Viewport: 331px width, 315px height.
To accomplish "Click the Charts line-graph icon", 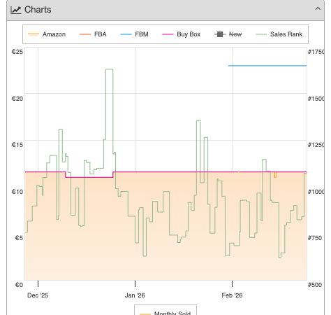I will (x=16, y=10).
